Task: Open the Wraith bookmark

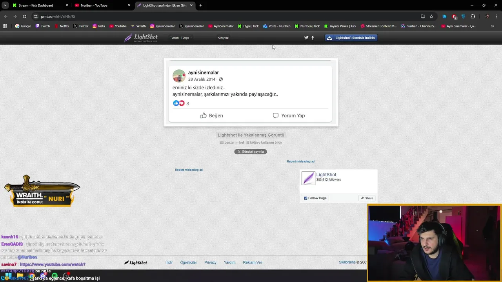Action: pyautogui.click(x=138, y=26)
